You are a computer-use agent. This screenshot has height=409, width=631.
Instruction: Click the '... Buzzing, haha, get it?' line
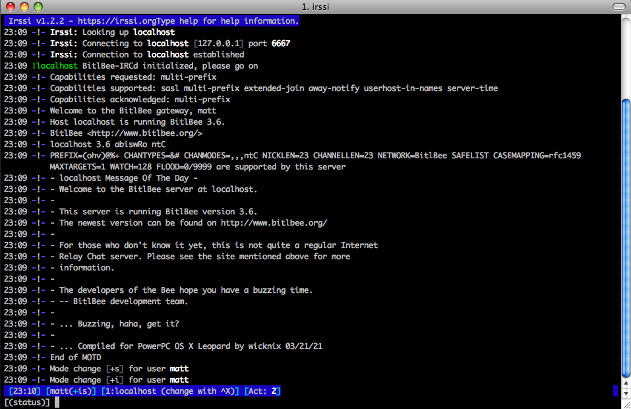click(92, 324)
